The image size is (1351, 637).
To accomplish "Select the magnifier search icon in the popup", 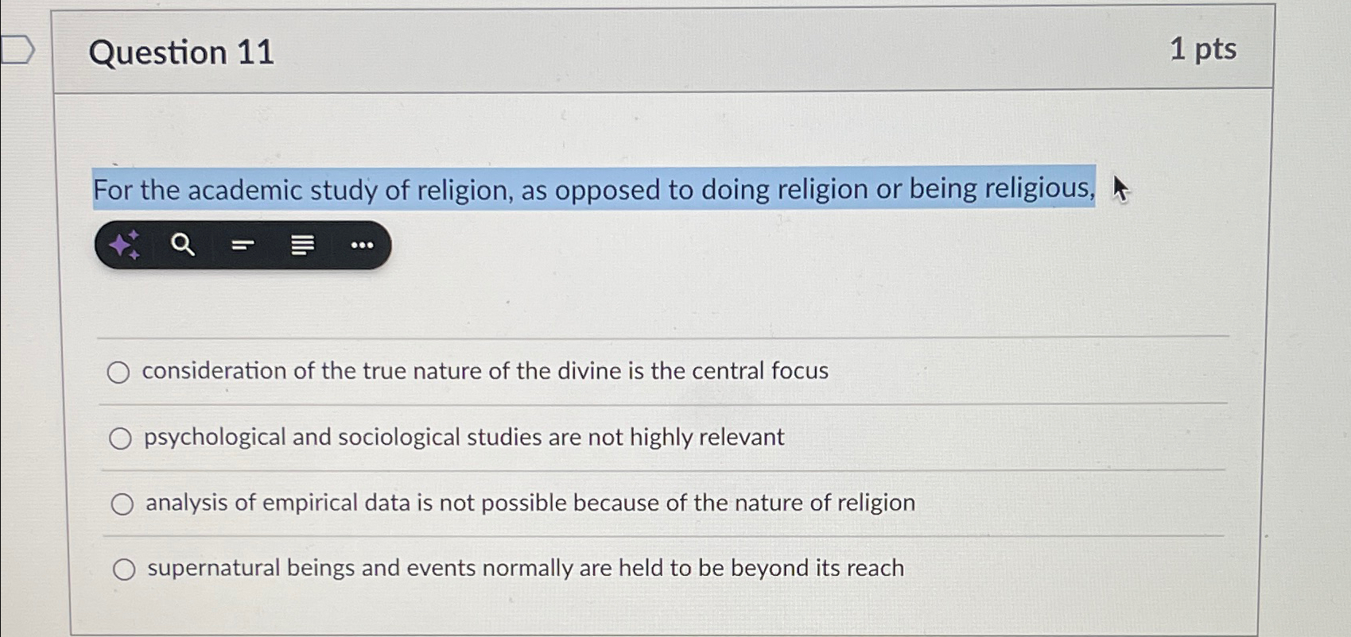I will 182,245.
